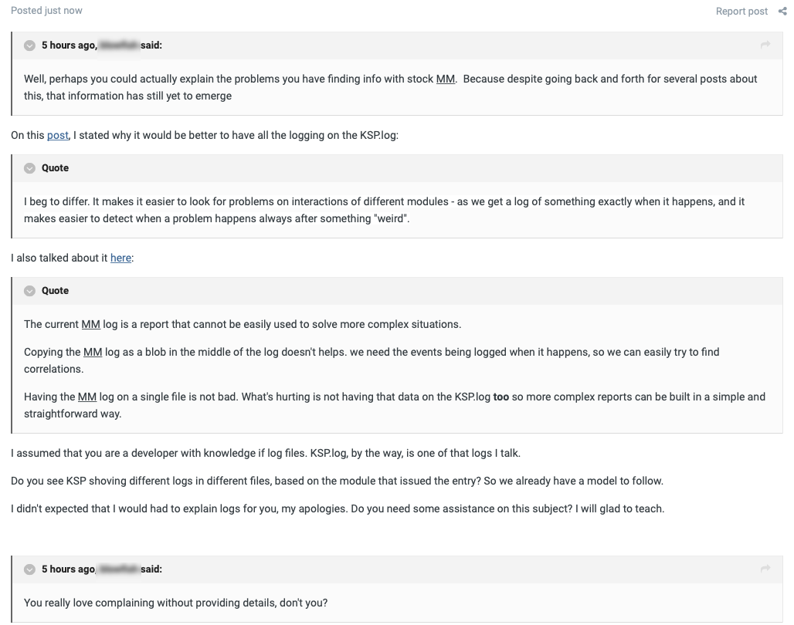
Task: Click the share icon beside Report post
Action: click(x=782, y=11)
